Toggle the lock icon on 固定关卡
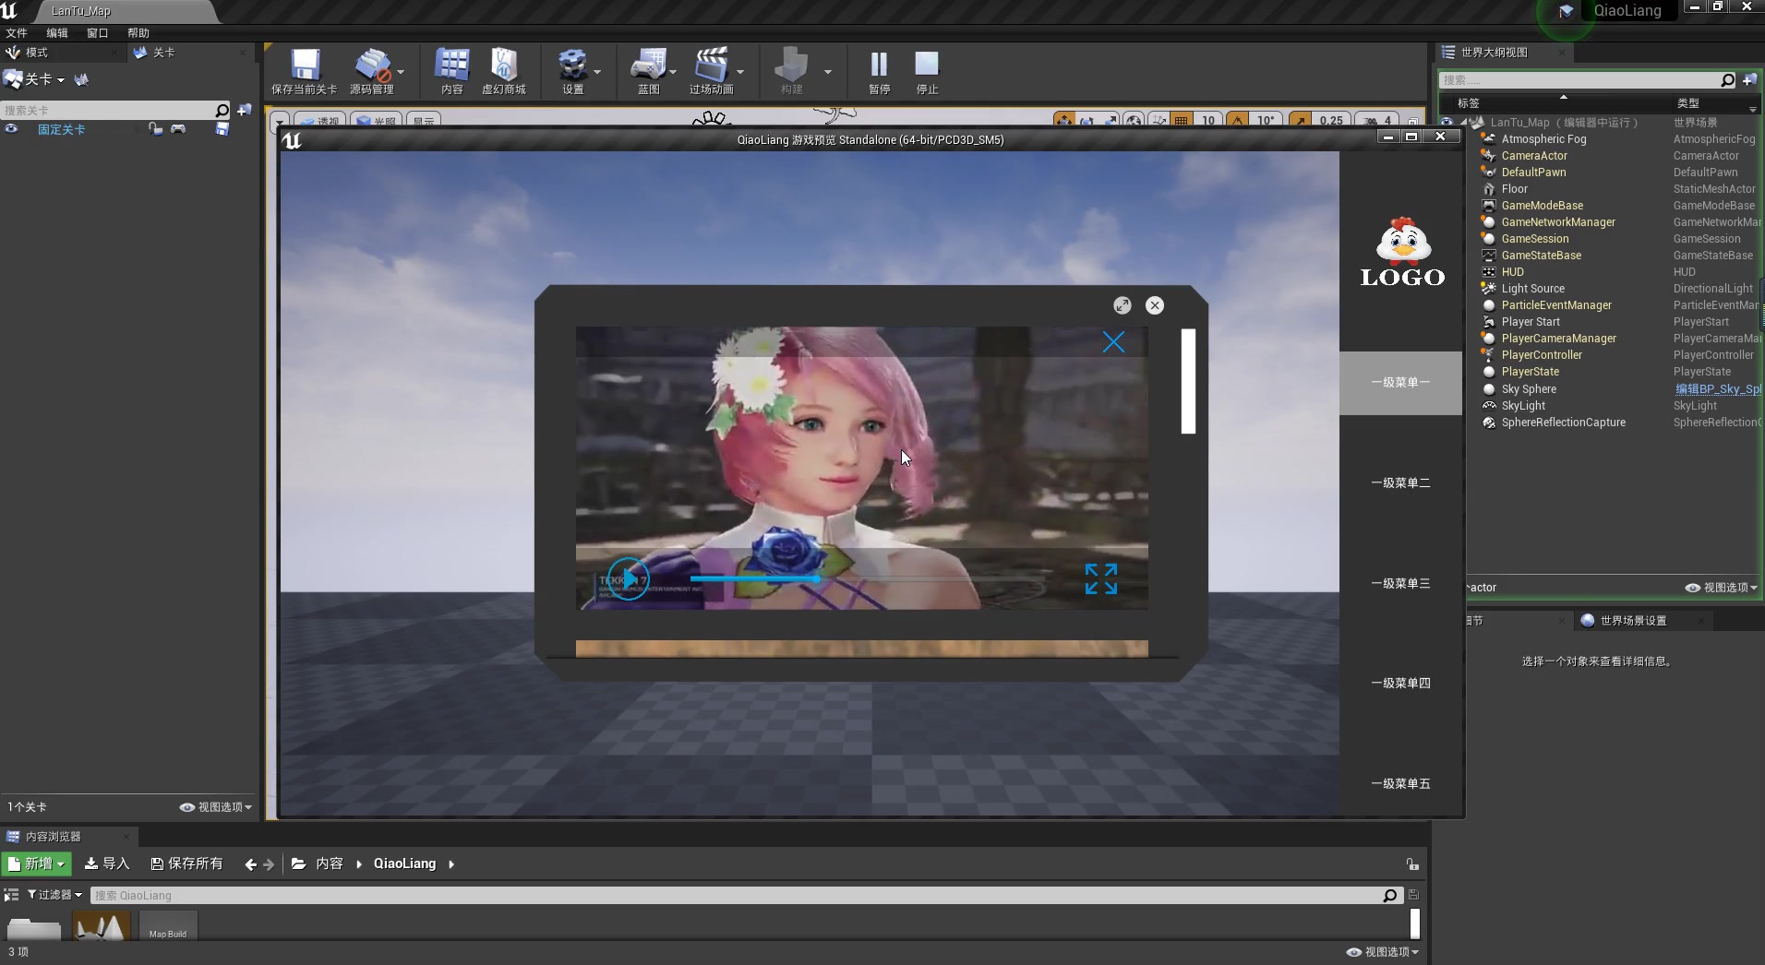Viewport: 1765px width, 965px height. [x=154, y=129]
